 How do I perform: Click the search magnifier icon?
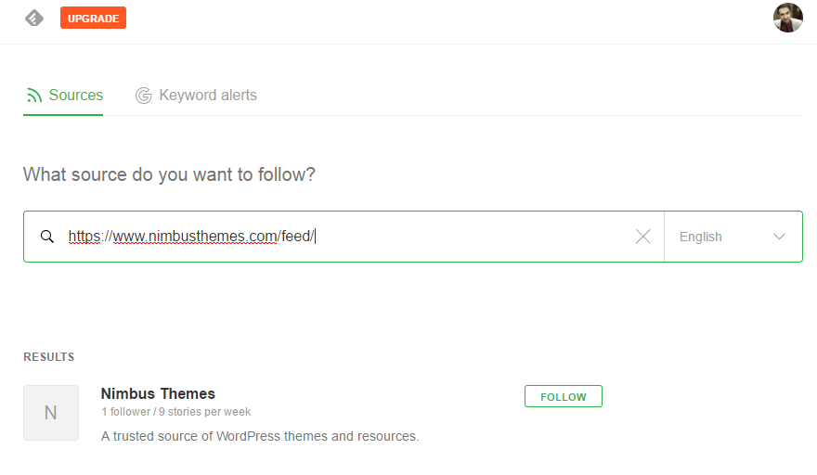pyautogui.click(x=47, y=237)
